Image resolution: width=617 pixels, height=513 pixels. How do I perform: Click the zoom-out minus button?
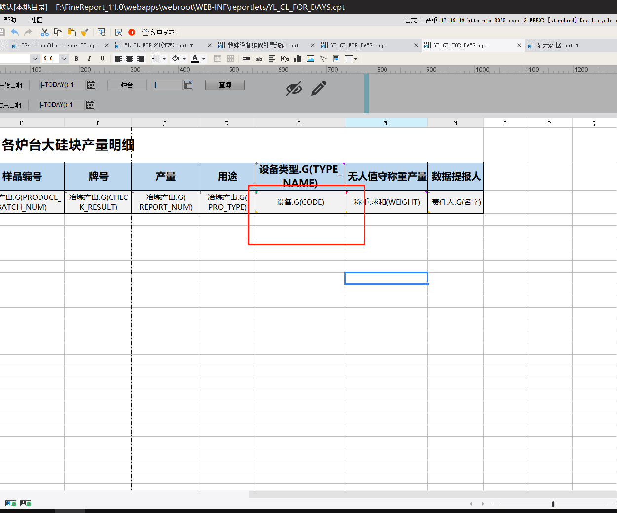point(495,504)
